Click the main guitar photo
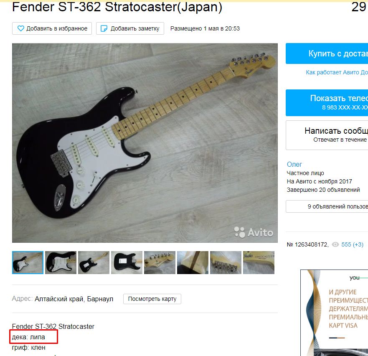This screenshot has width=368, height=356. pyautogui.click(x=145, y=143)
